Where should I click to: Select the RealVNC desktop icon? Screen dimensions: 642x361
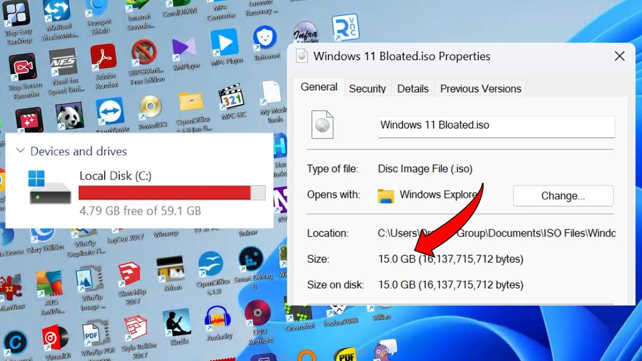coord(345,28)
